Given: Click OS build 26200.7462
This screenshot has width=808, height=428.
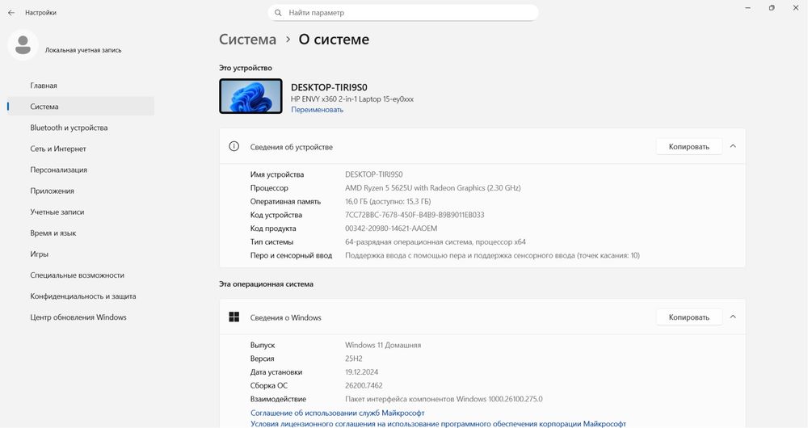Looking at the screenshot, I should [x=364, y=385].
